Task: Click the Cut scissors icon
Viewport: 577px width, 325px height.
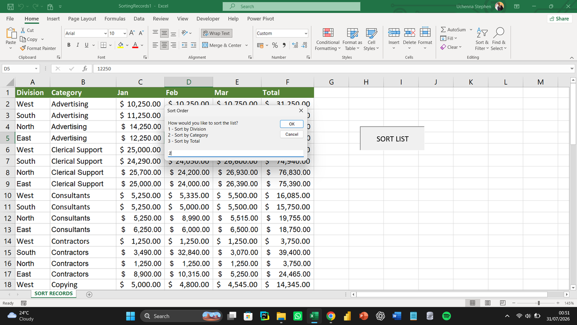Action: click(x=24, y=30)
